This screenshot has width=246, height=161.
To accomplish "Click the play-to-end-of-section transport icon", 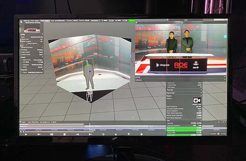I will 39,134.
